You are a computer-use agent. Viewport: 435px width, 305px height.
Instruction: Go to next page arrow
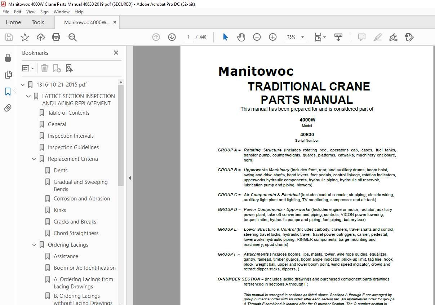(172, 37)
